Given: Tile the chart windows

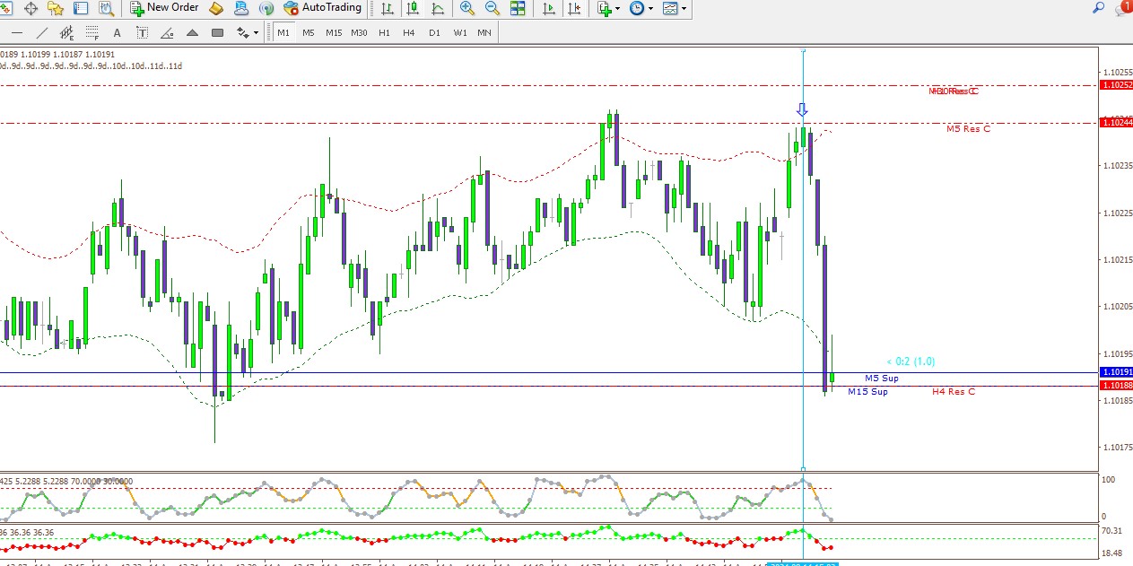Looking at the screenshot, I should (x=518, y=8).
